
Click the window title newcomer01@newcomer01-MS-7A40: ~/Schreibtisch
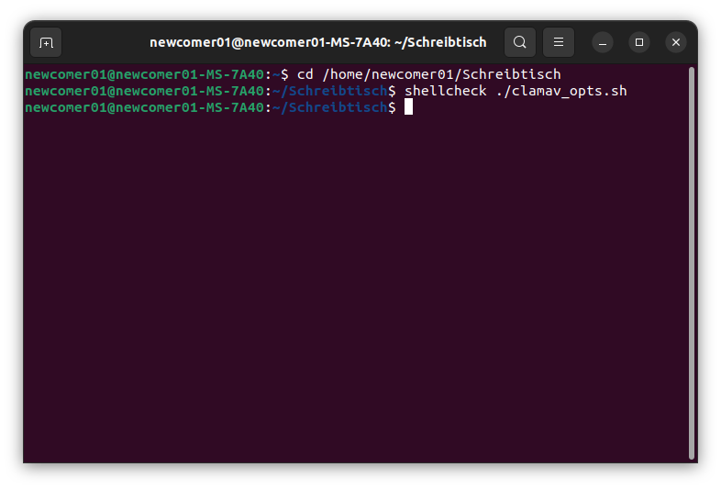(317, 42)
